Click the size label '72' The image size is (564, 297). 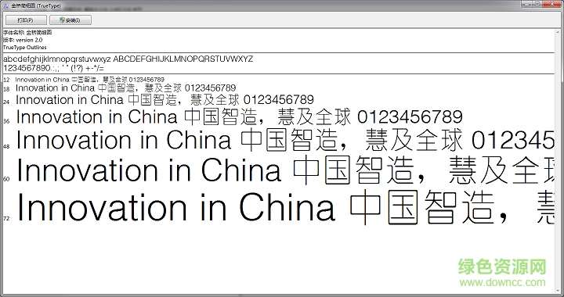(6, 218)
